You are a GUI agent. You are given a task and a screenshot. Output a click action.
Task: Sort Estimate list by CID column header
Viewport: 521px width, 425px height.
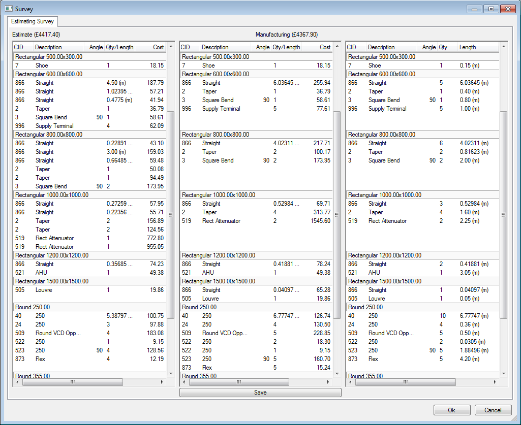[23, 47]
